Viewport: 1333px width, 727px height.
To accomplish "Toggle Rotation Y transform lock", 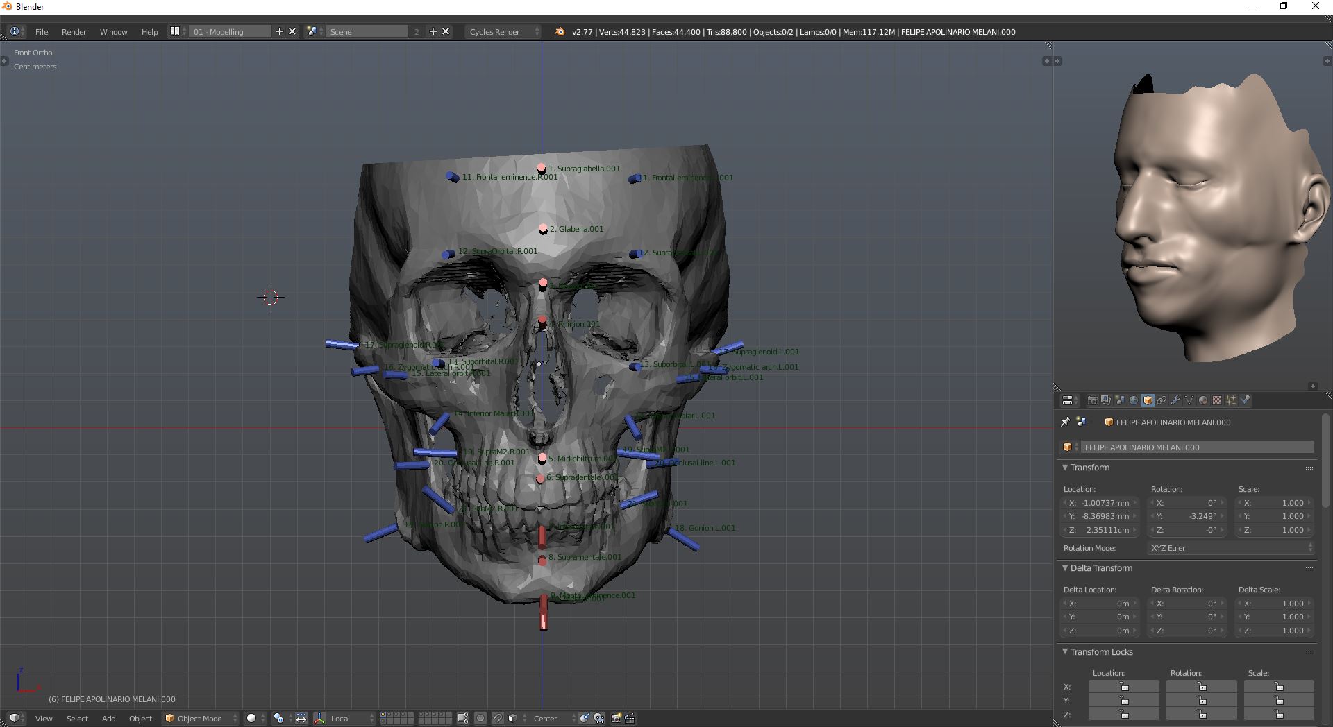I will click(1201, 701).
